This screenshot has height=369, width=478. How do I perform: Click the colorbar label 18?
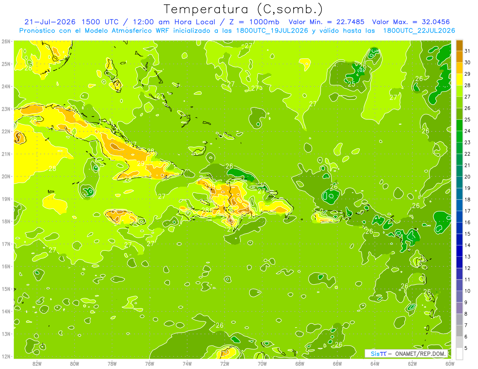click(x=468, y=199)
